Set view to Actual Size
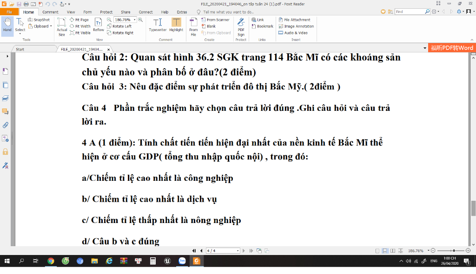Image resolution: width=476 pixels, height=274 pixels. [x=62, y=26]
